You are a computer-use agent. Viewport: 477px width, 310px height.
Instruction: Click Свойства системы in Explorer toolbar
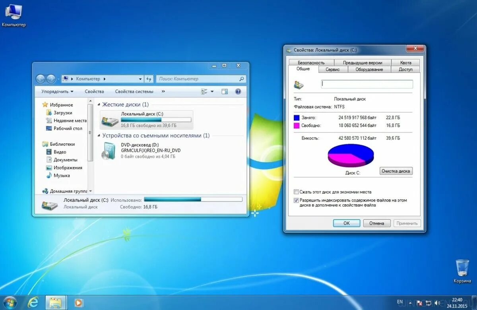pyautogui.click(x=134, y=91)
